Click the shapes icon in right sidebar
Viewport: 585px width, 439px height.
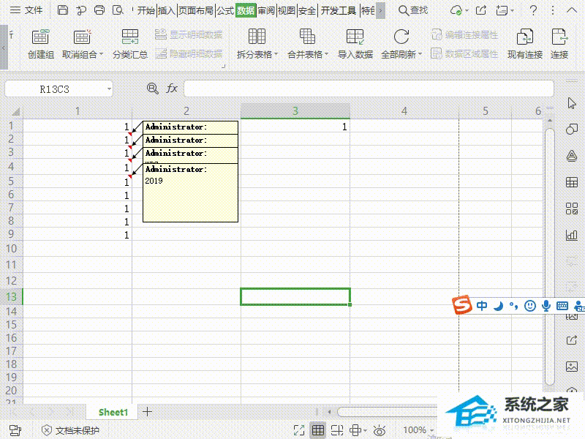pos(572,130)
